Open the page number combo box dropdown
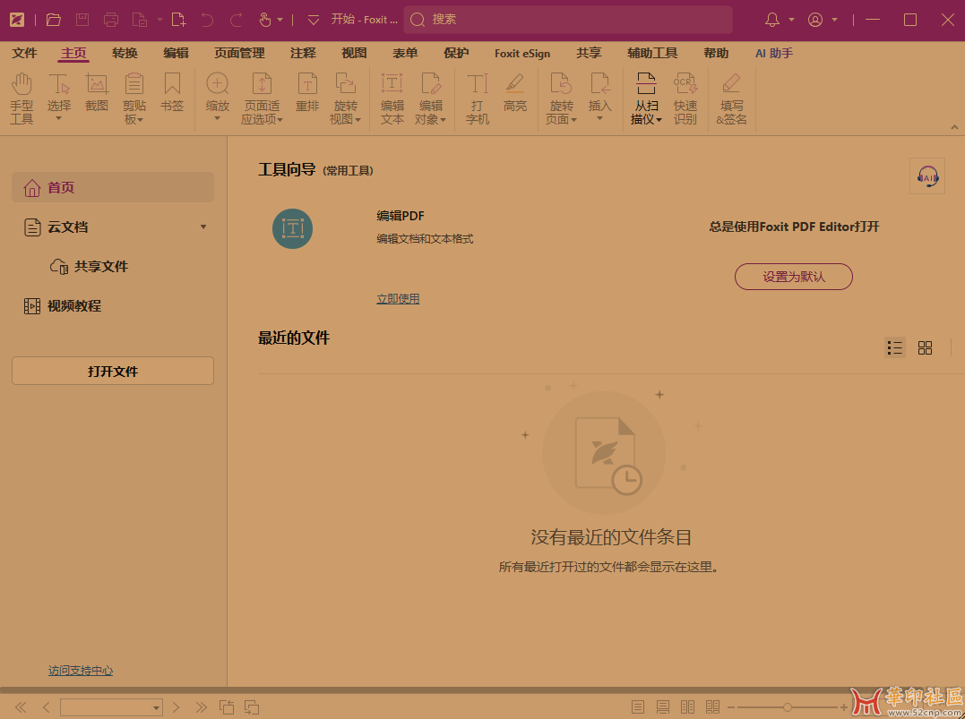The height and width of the screenshot is (719, 965). pyautogui.click(x=156, y=707)
